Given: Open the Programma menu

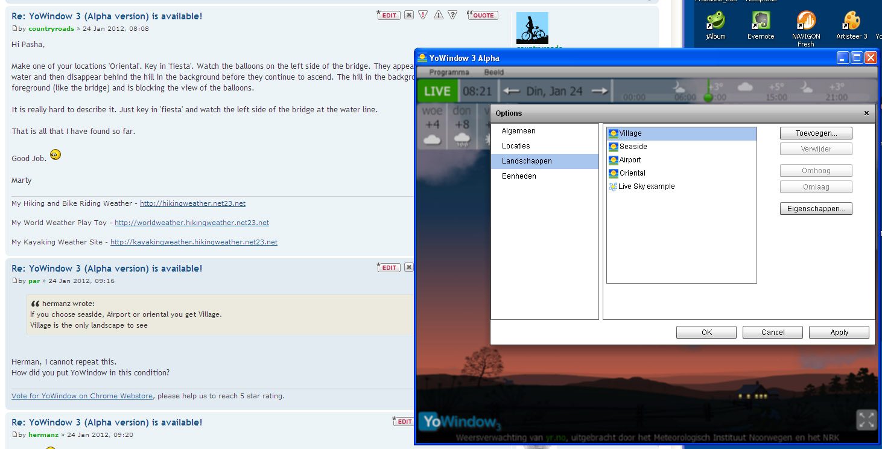Looking at the screenshot, I should (449, 72).
